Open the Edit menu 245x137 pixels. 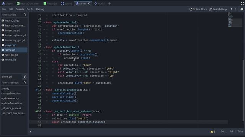coord(11,9)
